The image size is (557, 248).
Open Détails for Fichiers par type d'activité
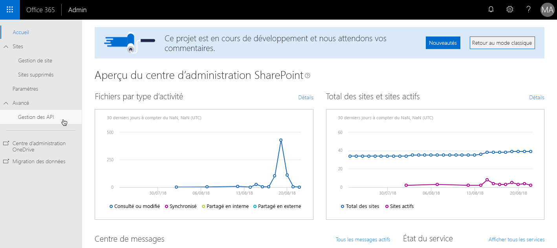306,97
